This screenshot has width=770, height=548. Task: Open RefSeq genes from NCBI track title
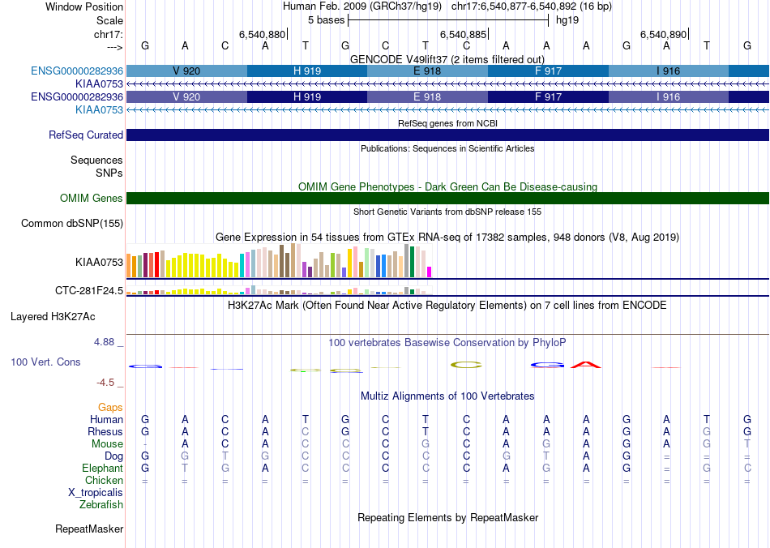[x=447, y=123]
